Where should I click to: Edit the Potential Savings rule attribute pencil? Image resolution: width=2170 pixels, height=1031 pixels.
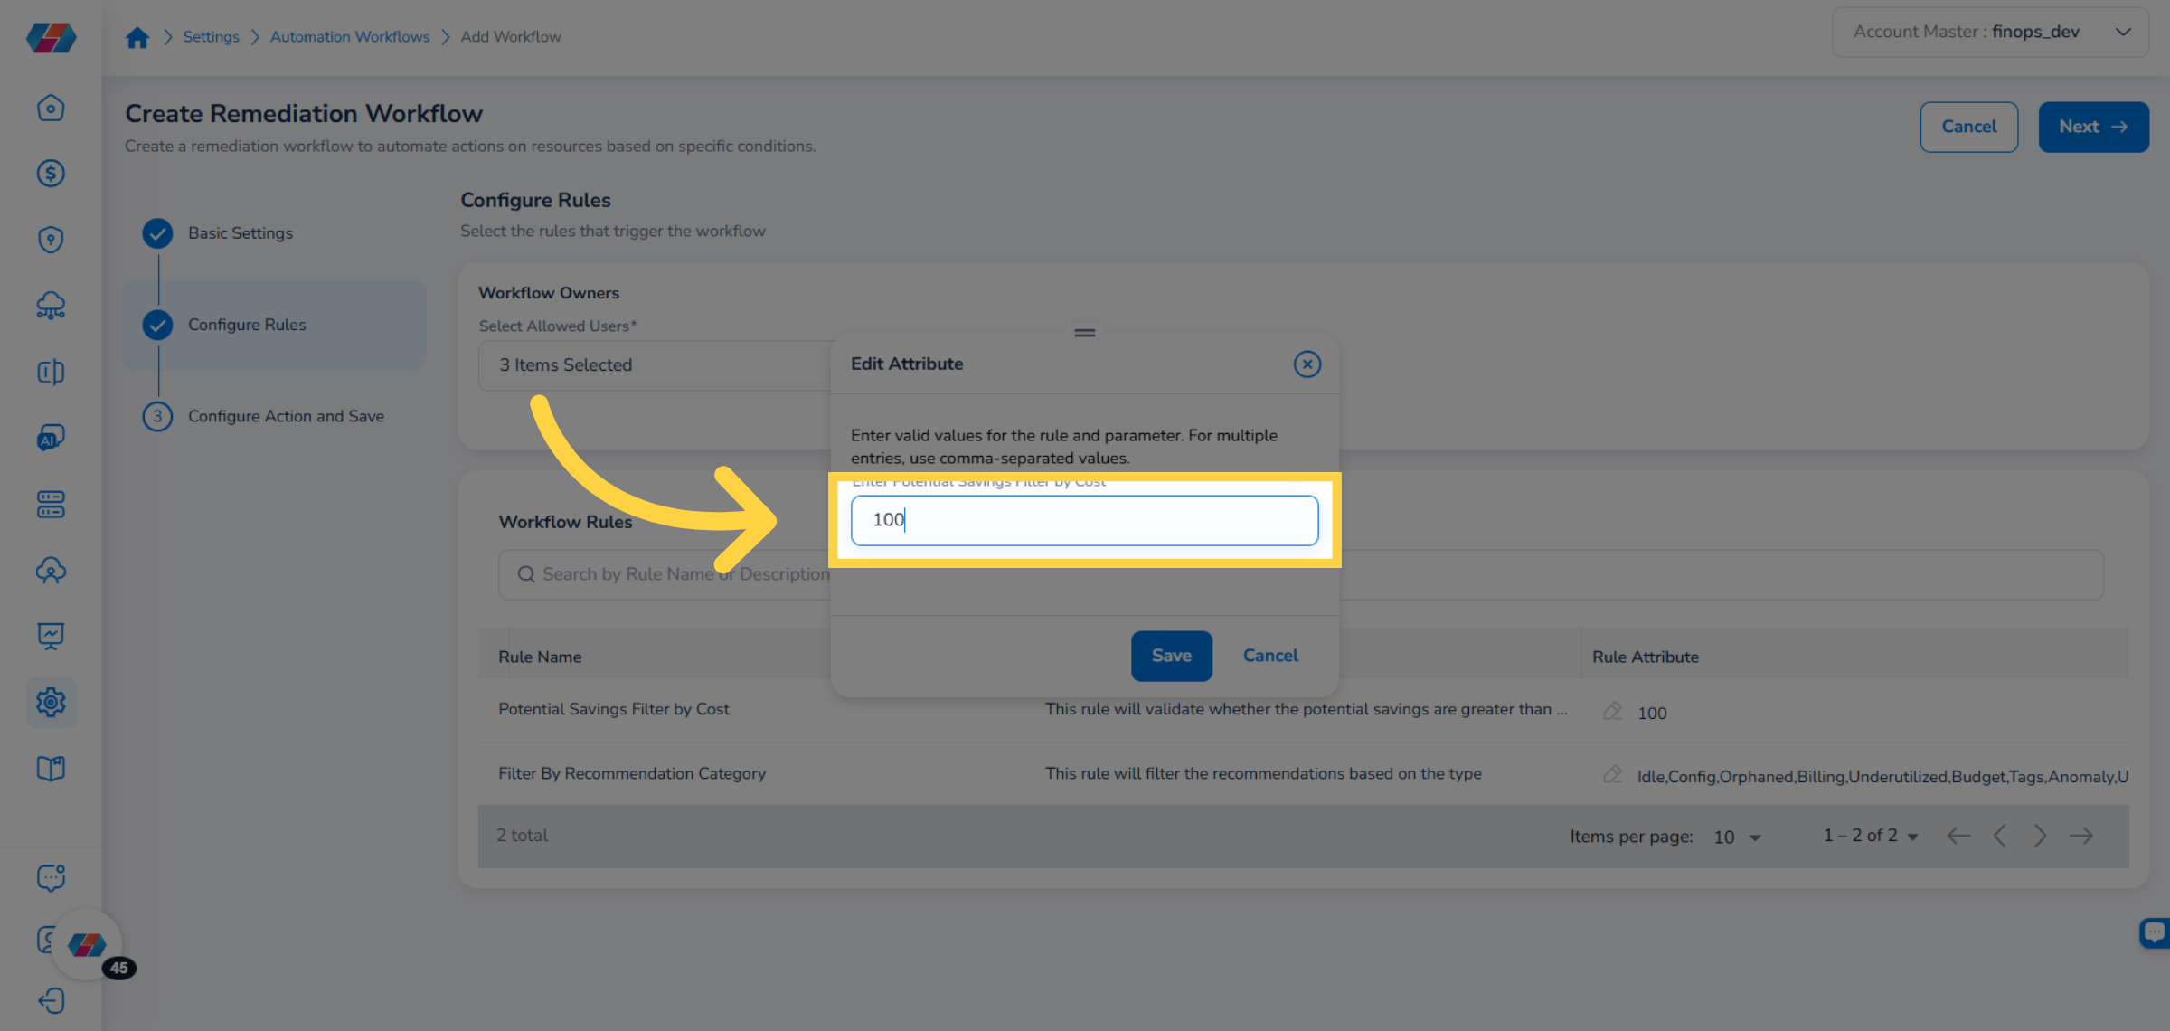click(1612, 711)
